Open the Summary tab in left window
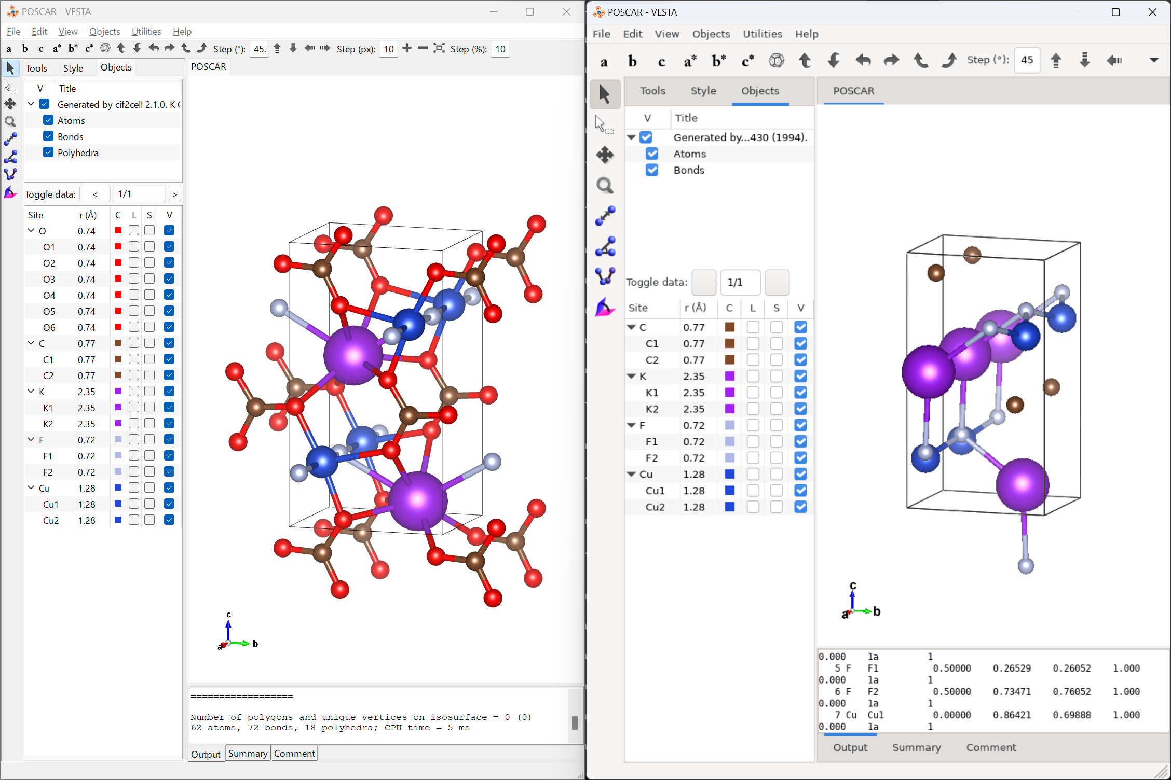Screen dimensions: 1171x780 pos(248,754)
